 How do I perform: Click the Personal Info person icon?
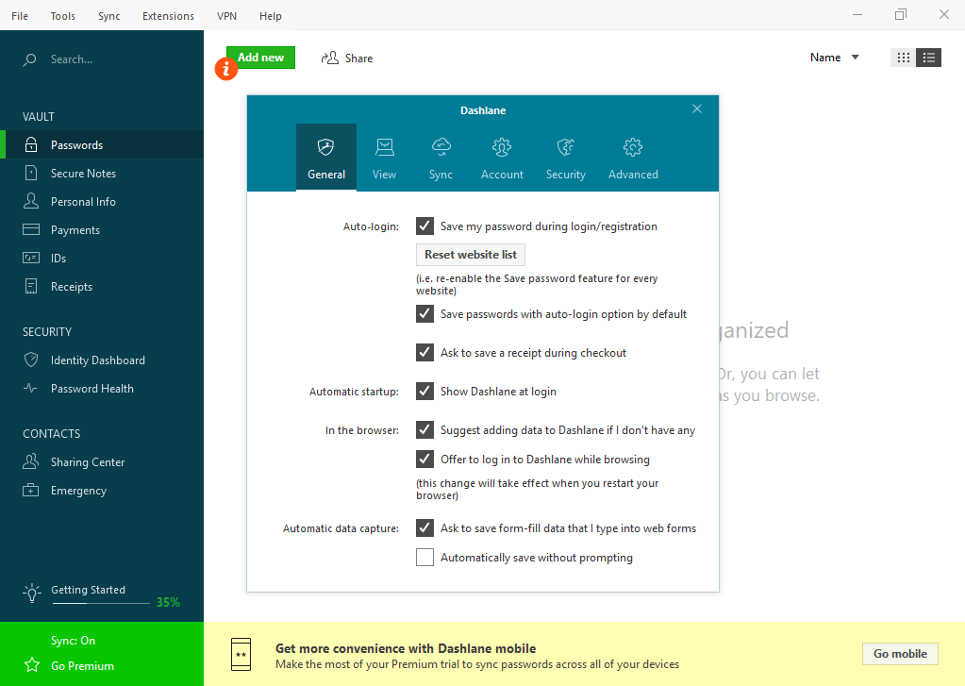31,201
